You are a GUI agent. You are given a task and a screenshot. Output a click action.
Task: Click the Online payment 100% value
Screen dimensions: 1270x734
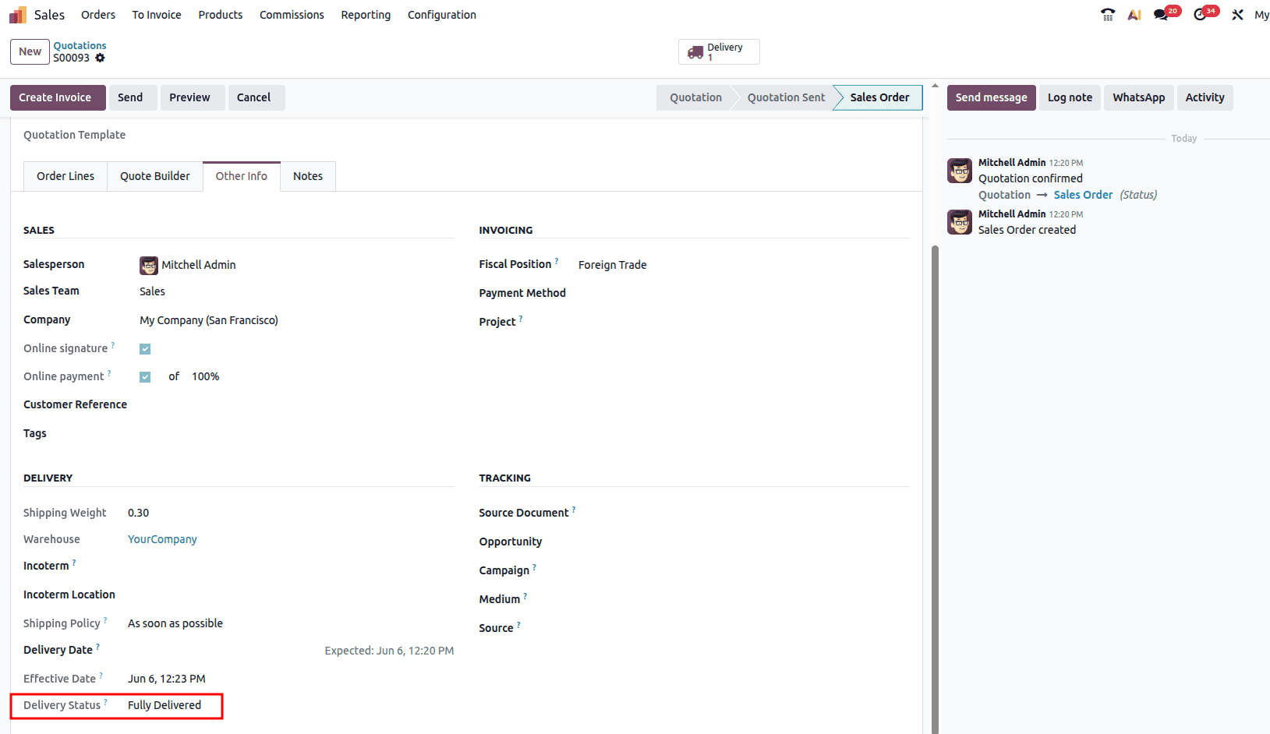206,376
